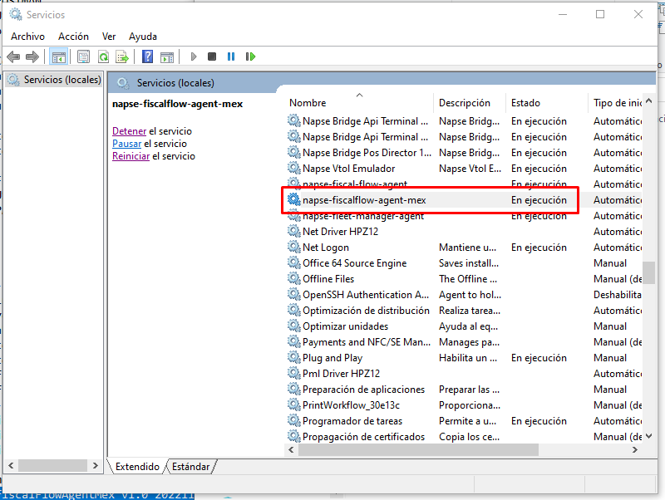Image resolution: width=665 pixels, height=500 pixels.
Task: Switch to the Estándar tab
Action: click(191, 467)
